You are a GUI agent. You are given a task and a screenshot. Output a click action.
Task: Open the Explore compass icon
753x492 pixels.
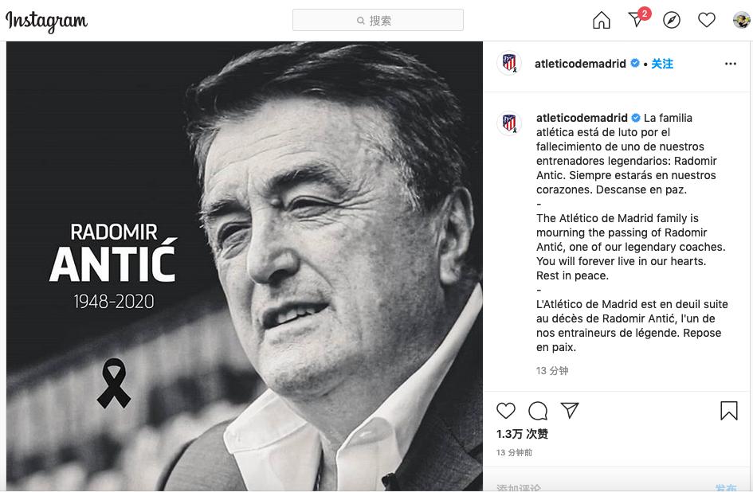[x=671, y=18]
